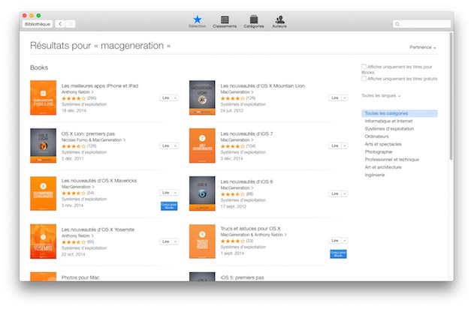Click Lire for OS X Lion: premiers pas
474x309 pixels.
(166, 145)
